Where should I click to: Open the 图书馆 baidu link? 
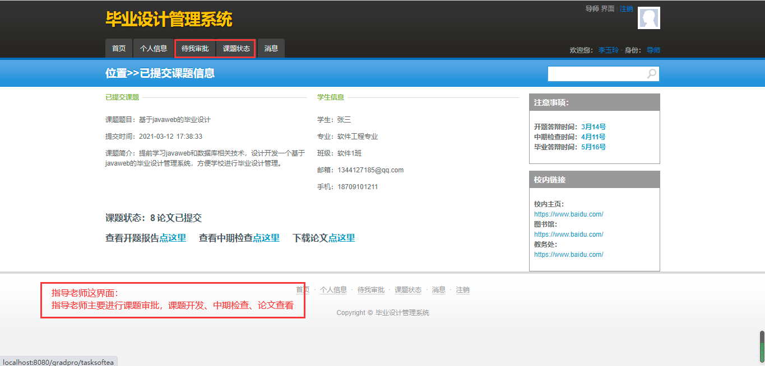coord(568,234)
